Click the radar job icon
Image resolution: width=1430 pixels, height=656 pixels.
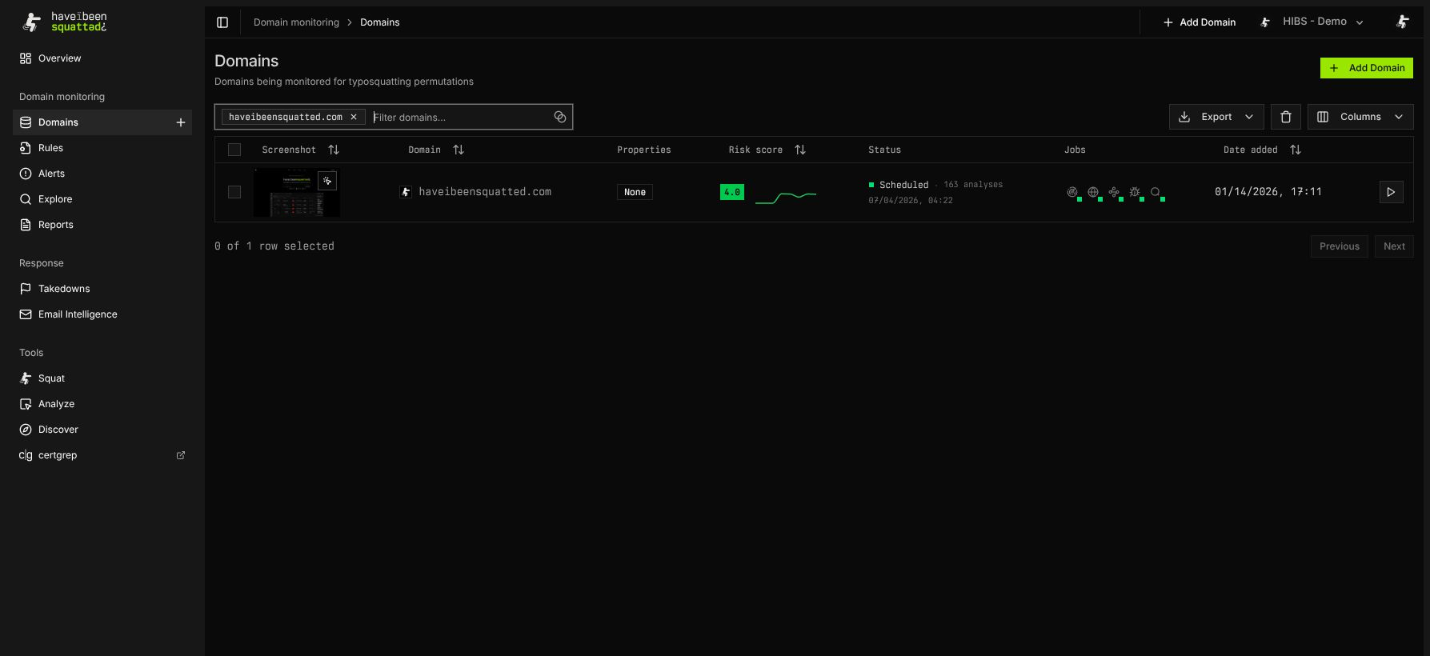pos(1072,192)
